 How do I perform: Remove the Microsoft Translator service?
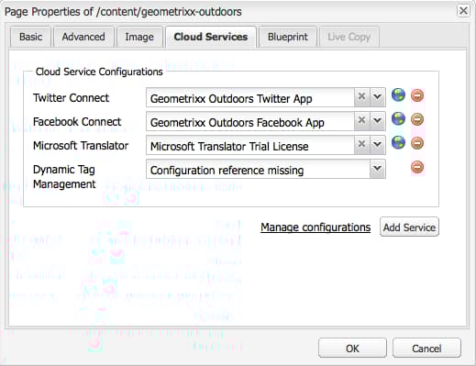point(417,143)
